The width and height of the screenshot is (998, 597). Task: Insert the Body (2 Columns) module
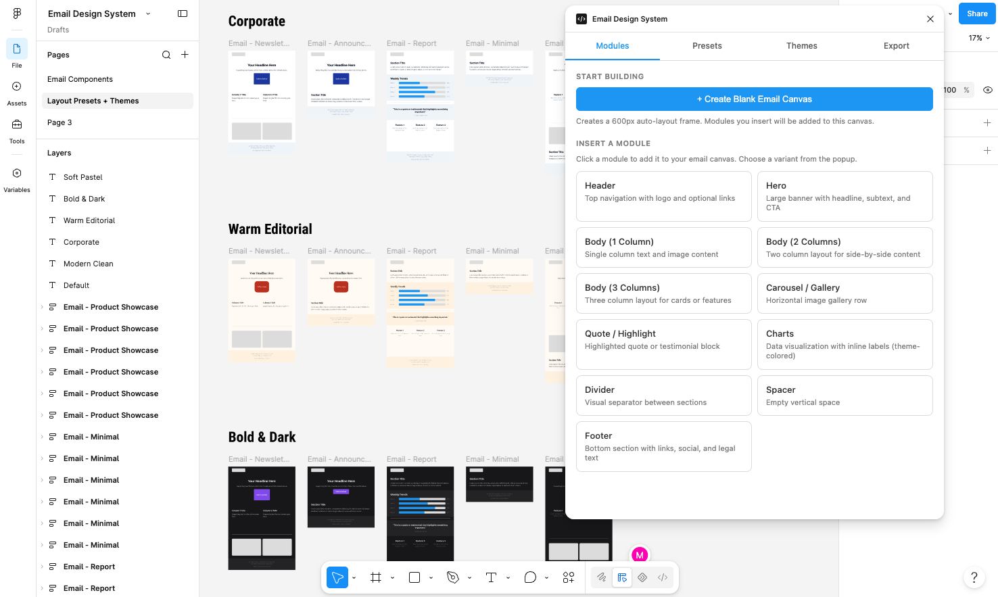(x=845, y=247)
